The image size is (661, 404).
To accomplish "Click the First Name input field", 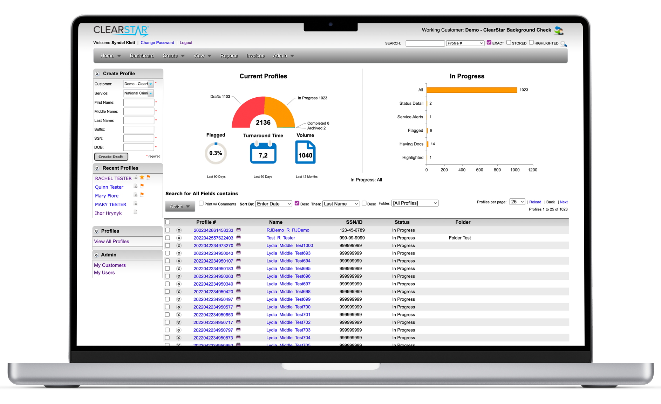I will point(139,103).
